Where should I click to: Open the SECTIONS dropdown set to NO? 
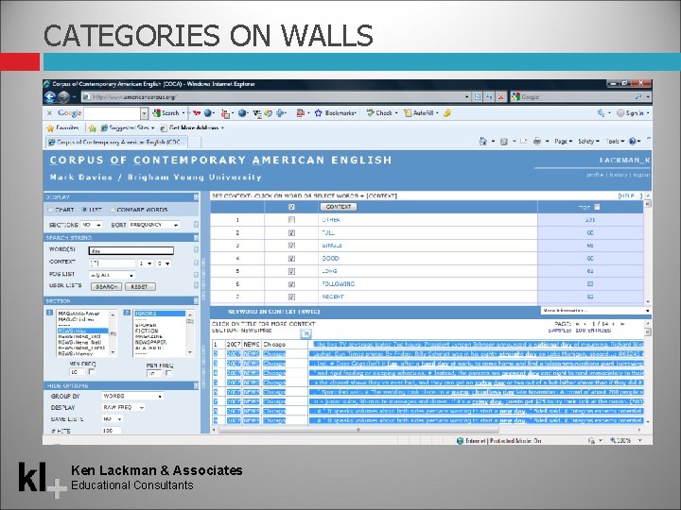91,225
